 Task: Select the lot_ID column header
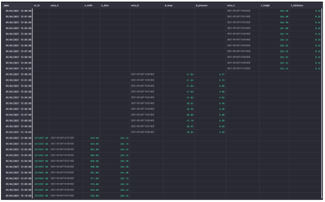pos(37,6)
